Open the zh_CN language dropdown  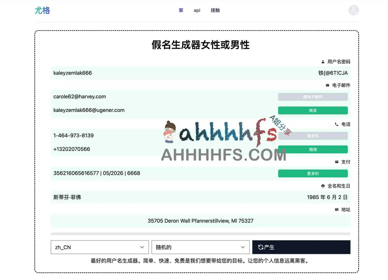click(99, 247)
